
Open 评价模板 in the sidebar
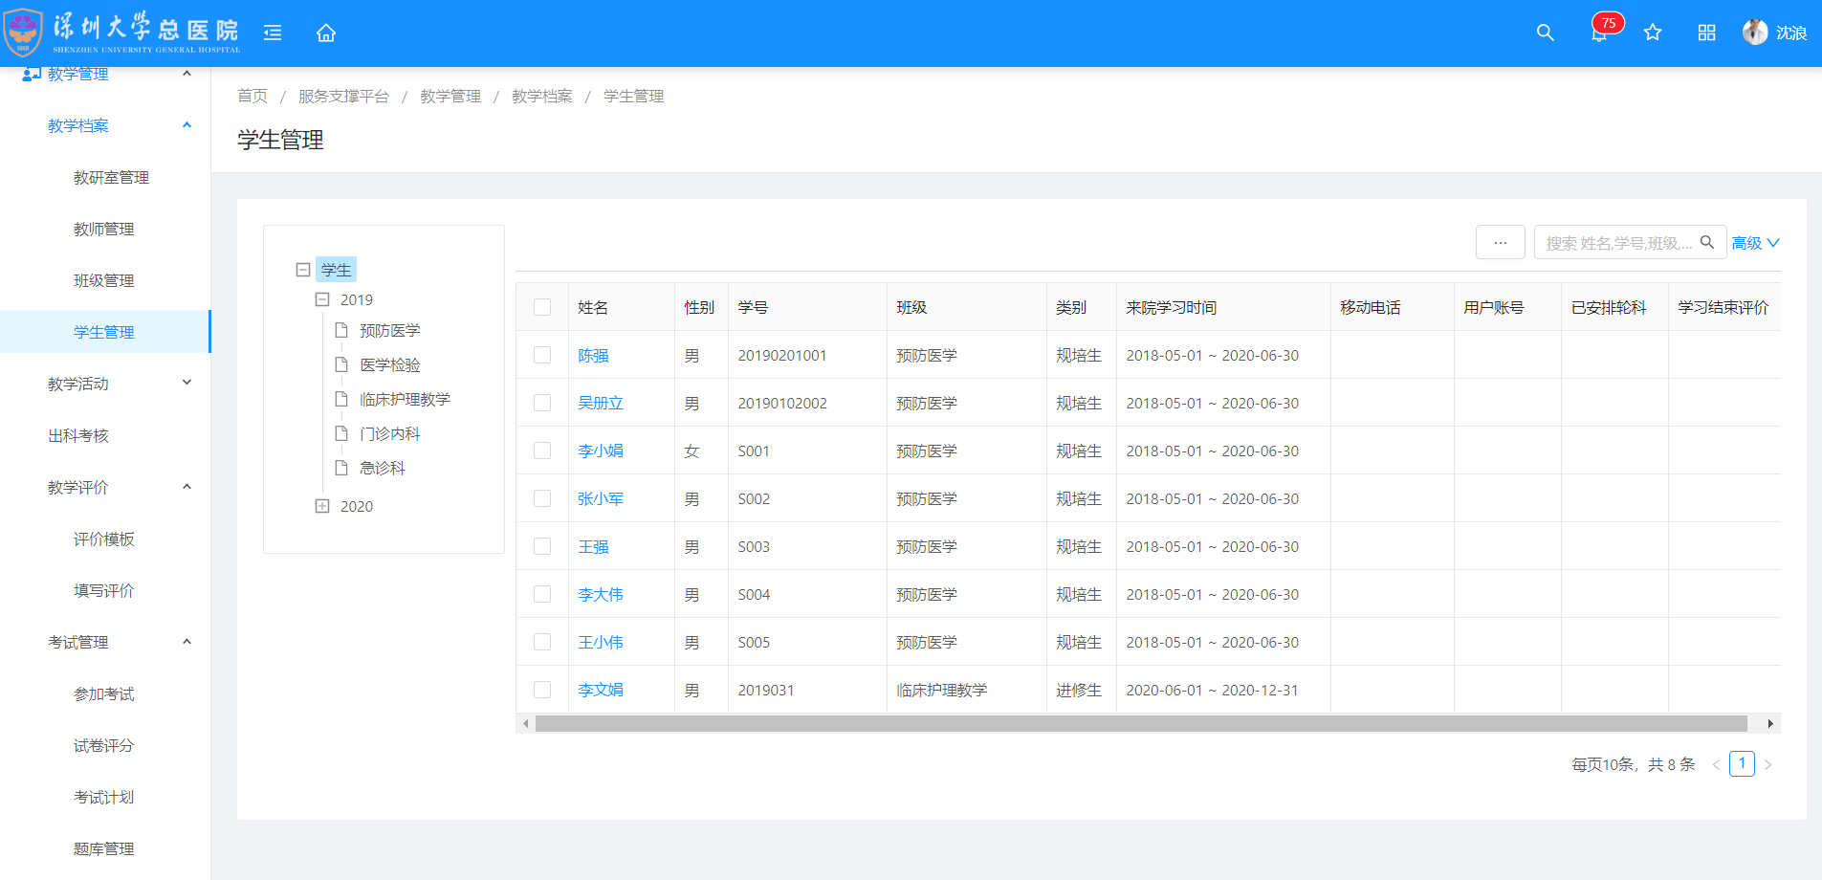click(x=103, y=539)
